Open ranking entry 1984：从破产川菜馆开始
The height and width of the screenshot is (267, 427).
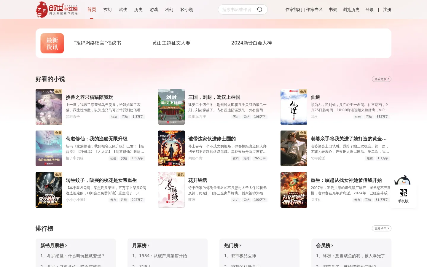point(160,256)
